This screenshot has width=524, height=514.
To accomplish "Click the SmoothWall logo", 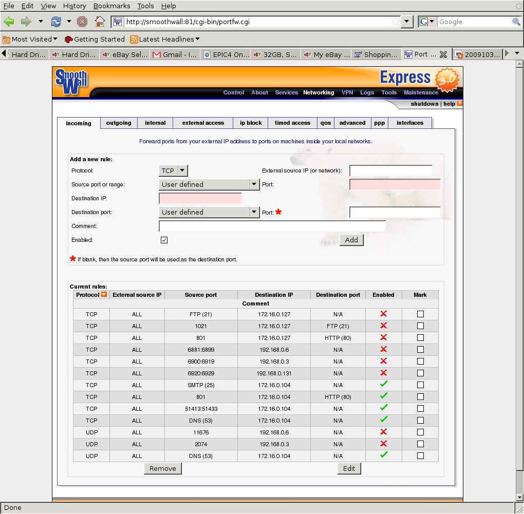I will 72,82.
